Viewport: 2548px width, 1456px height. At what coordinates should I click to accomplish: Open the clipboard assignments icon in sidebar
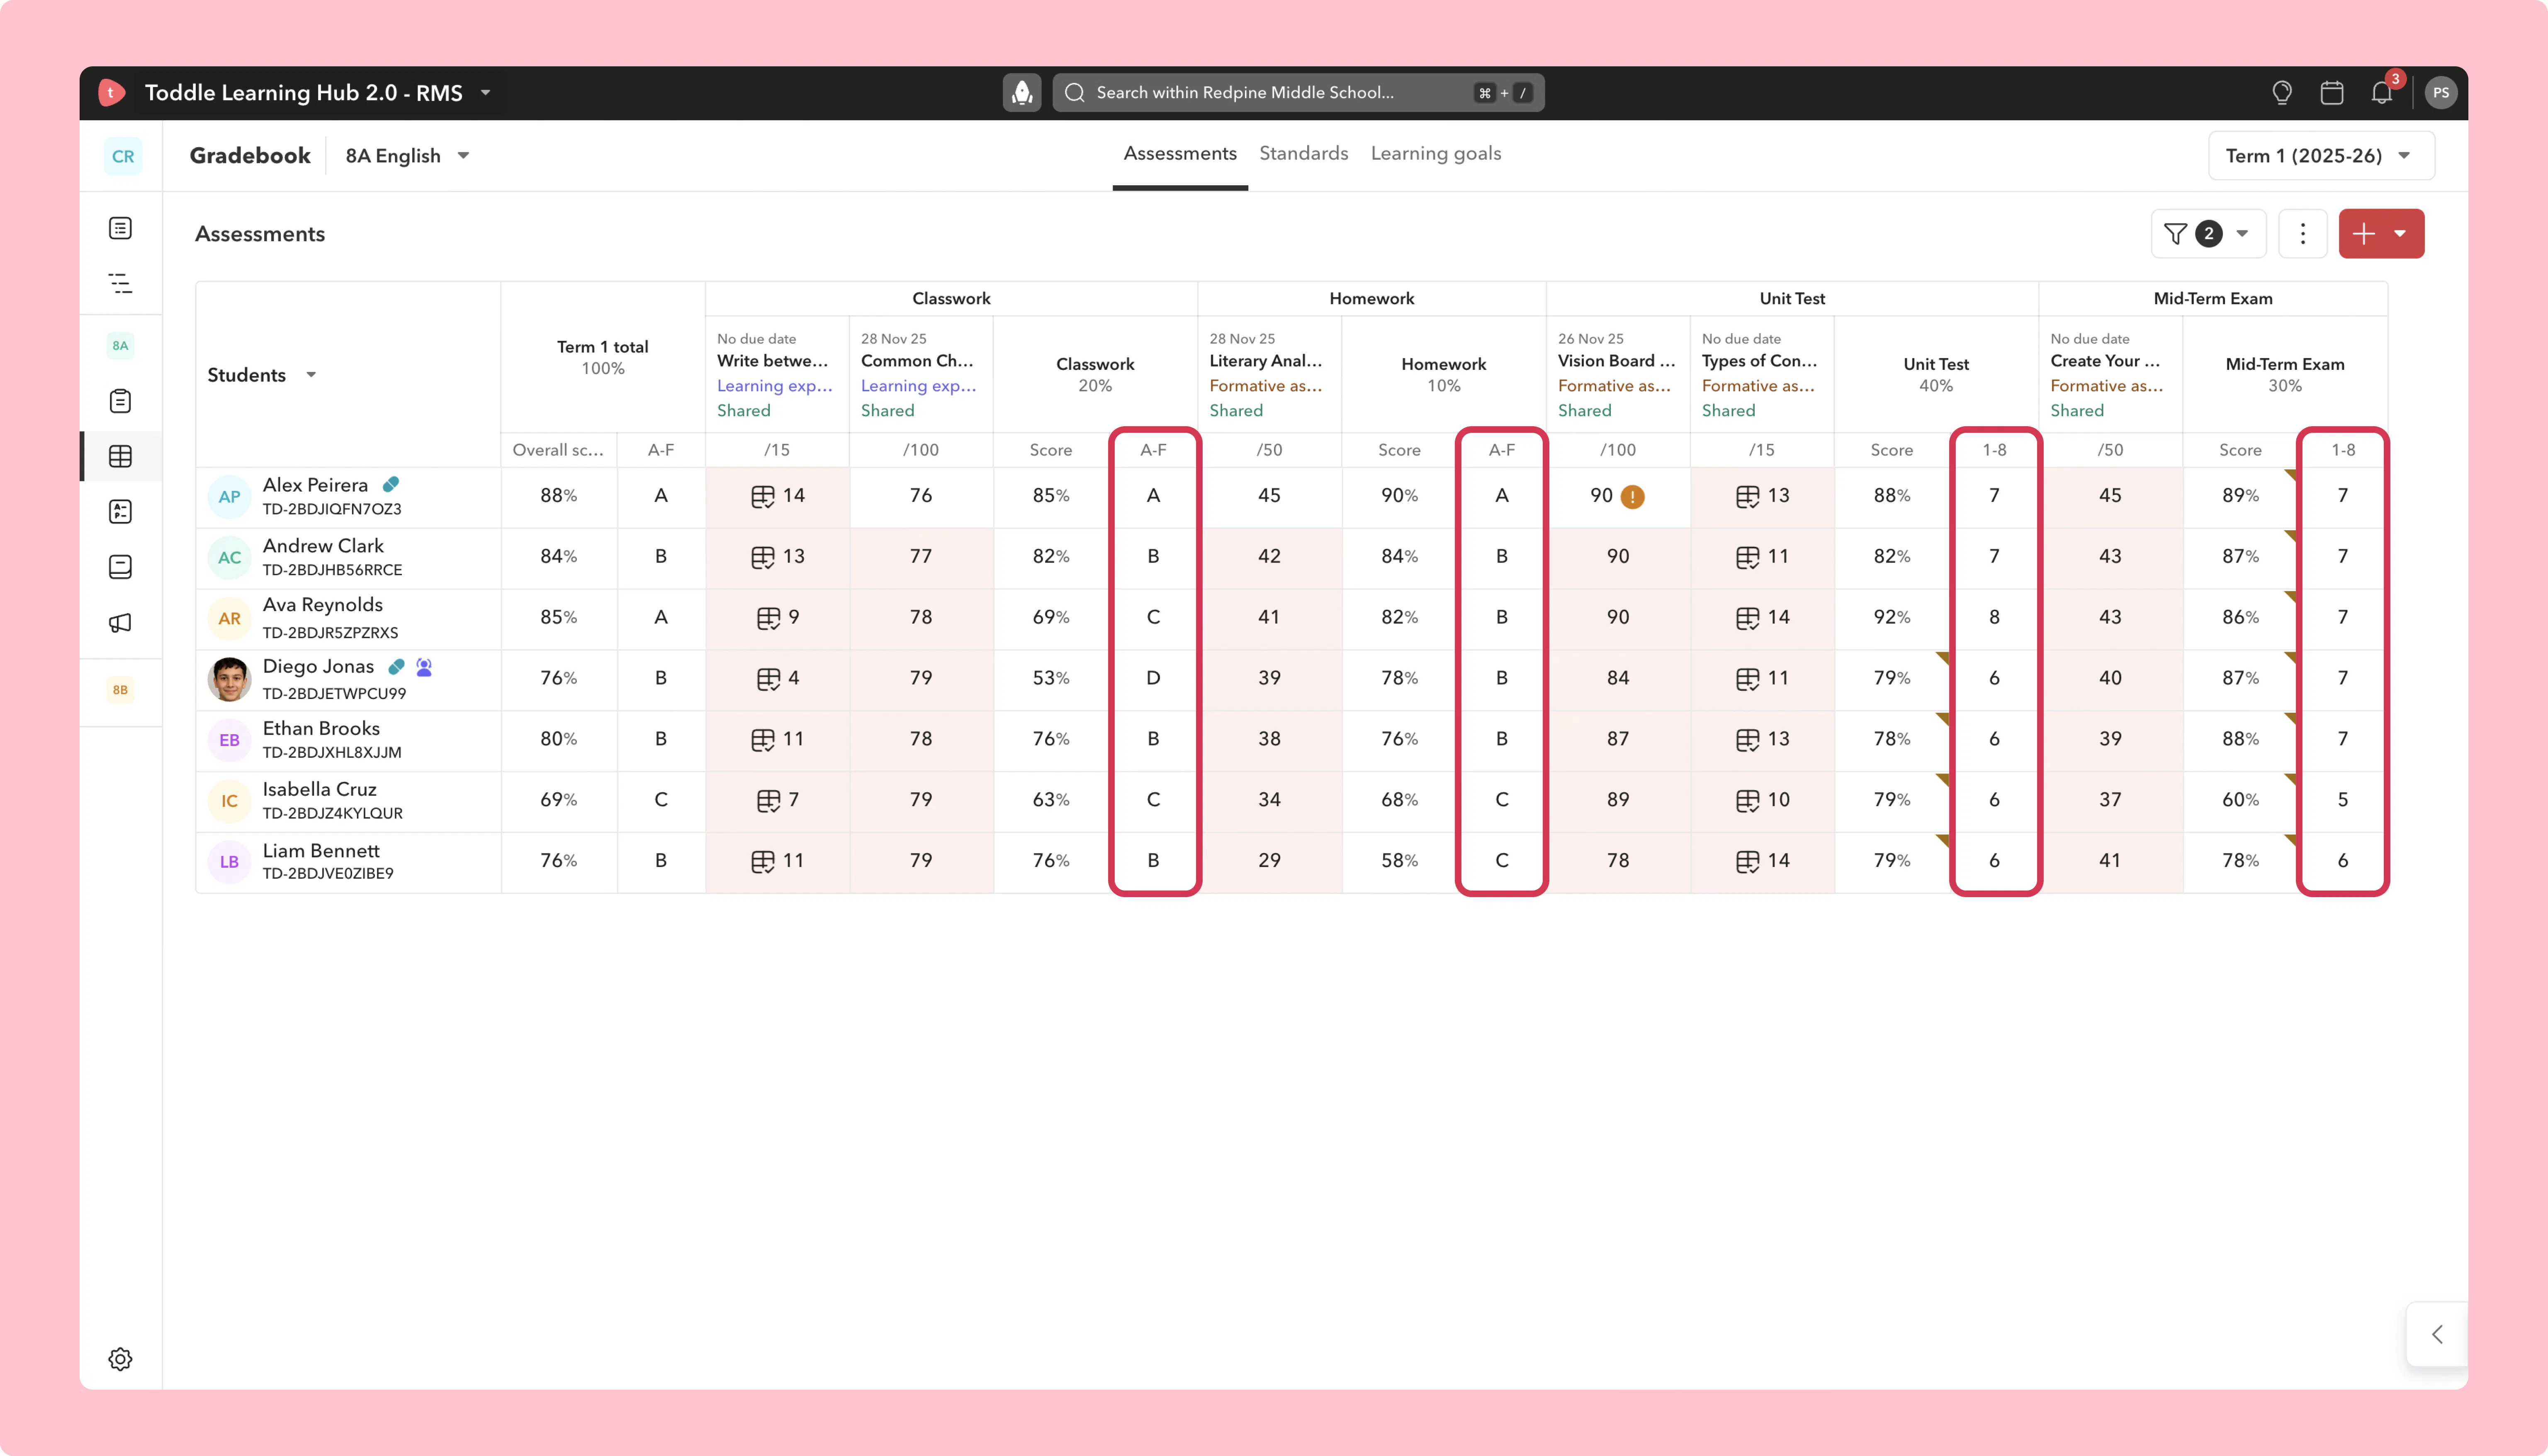click(120, 401)
